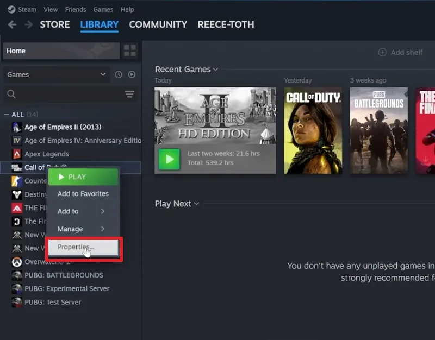
Task: Click Call of Duty list icon
Action: [x=17, y=168]
